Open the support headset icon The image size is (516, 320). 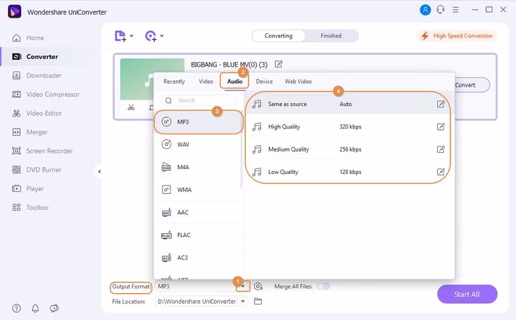point(441,10)
